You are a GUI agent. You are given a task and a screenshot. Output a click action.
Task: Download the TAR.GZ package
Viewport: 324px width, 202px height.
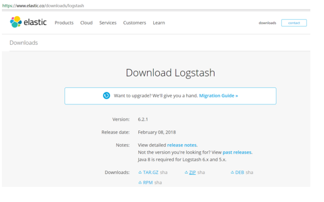150,172
